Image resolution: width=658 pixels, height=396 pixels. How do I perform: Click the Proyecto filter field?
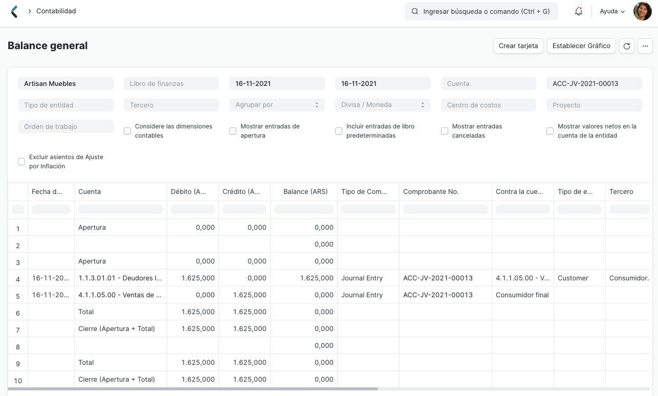(594, 105)
